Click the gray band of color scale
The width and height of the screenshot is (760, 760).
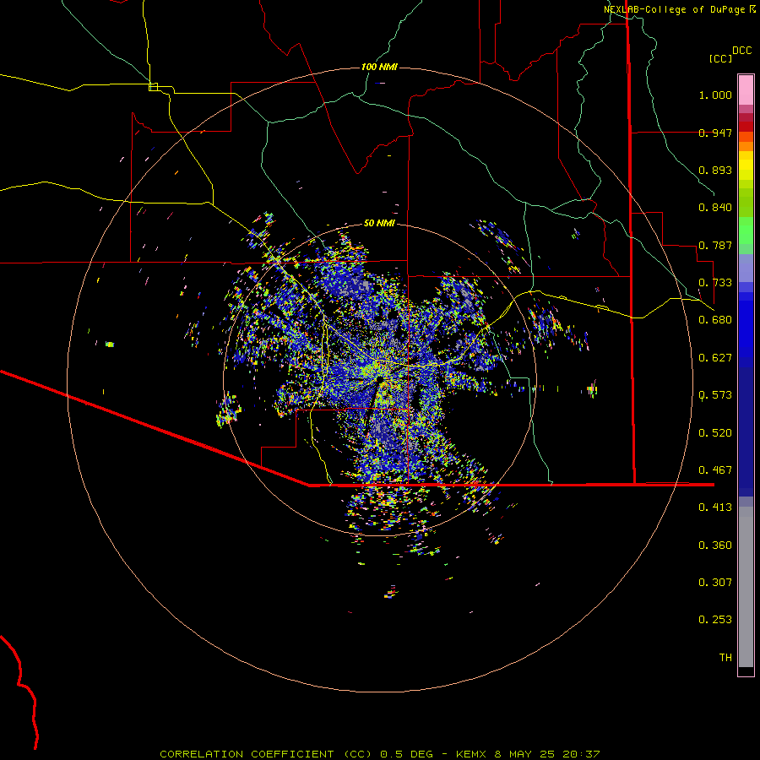(x=746, y=587)
